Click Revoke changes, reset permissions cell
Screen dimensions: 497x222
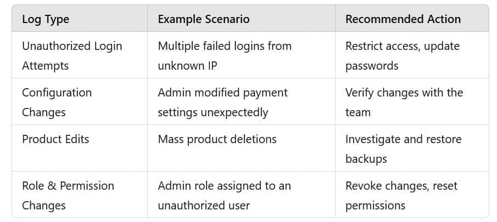(412, 195)
